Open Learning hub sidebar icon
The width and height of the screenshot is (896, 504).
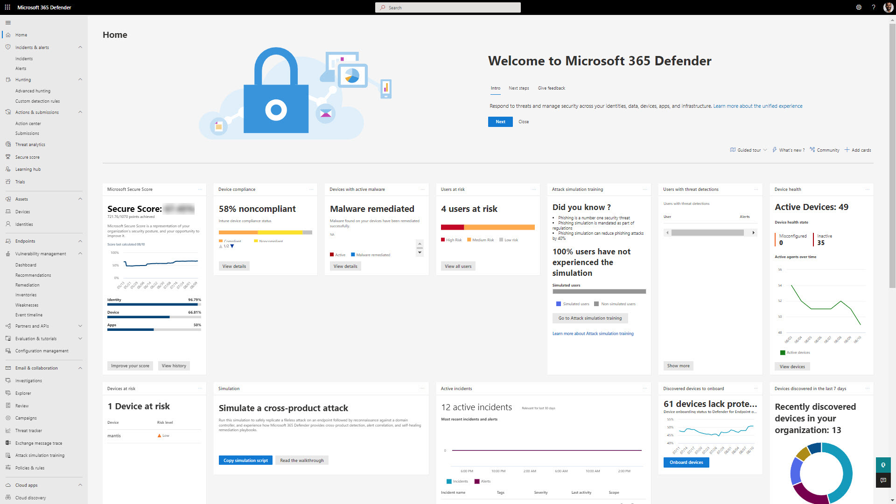point(8,169)
